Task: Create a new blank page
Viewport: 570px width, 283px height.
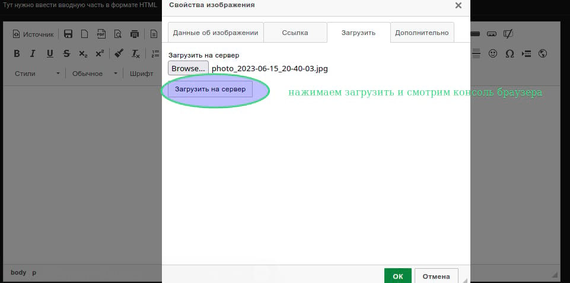Action: [84, 34]
